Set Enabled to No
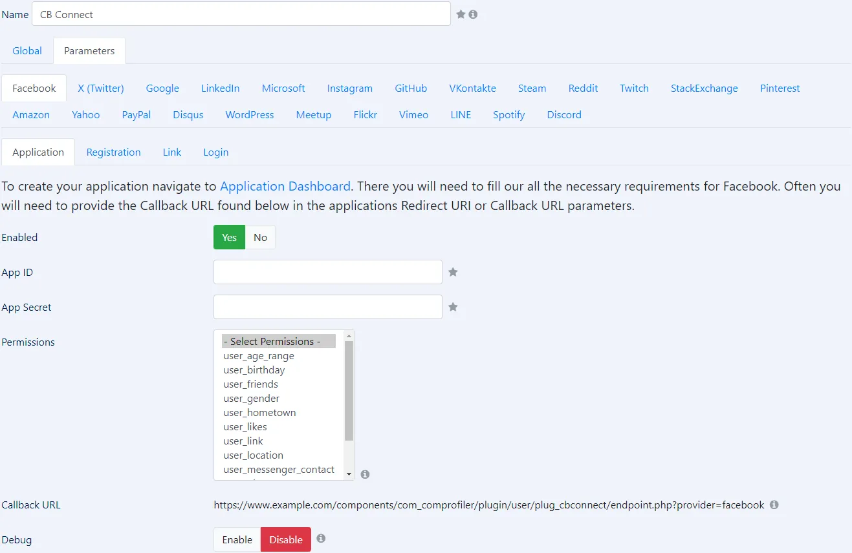The image size is (852, 553). click(x=260, y=237)
